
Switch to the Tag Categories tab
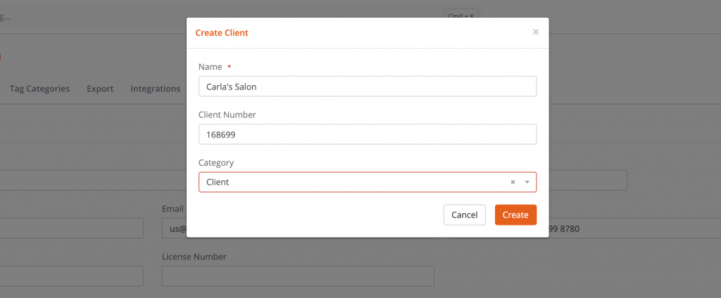39,89
